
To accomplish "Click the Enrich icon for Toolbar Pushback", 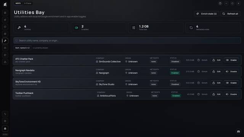I will click(x=199, y=94).
